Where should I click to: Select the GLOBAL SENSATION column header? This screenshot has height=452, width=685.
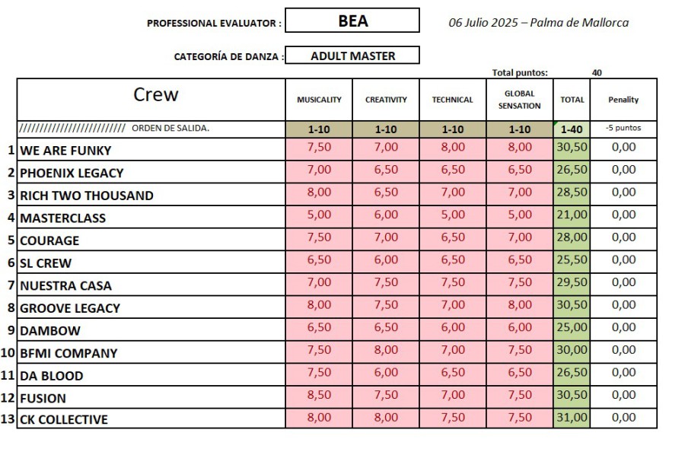pyautogui.click(x=520, y=100)
